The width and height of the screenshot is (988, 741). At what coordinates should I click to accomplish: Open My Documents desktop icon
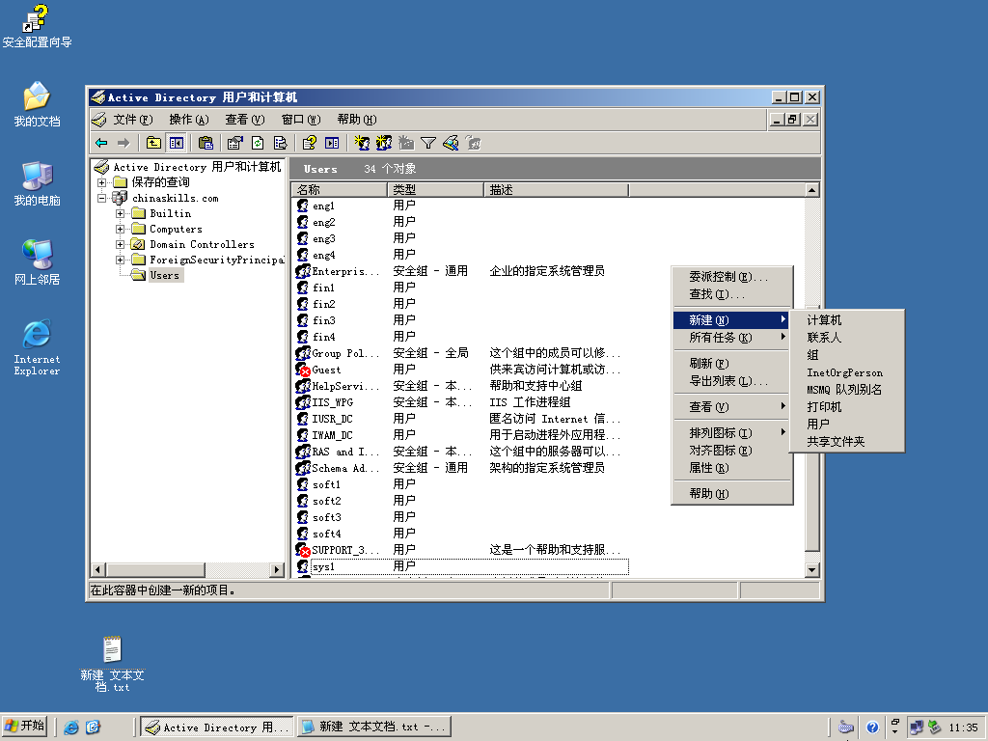38,104
